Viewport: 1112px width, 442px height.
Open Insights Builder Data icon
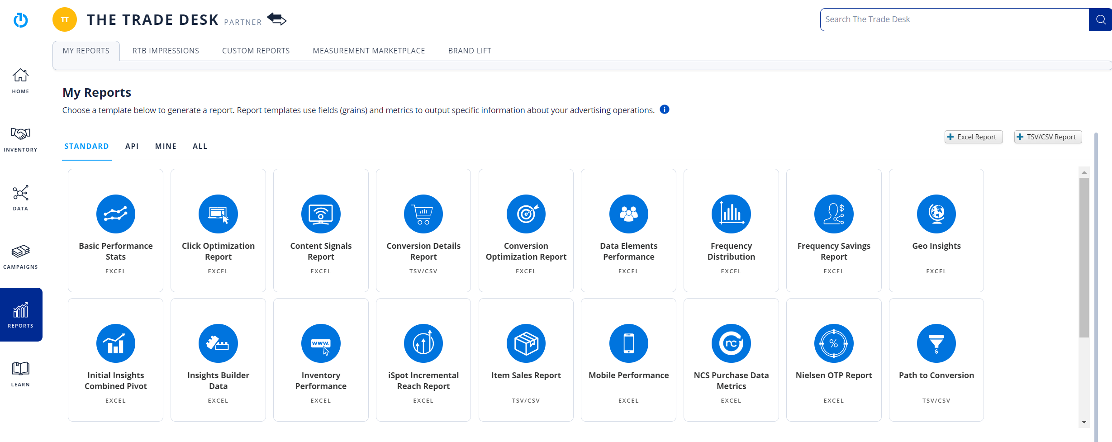[218, 343]
